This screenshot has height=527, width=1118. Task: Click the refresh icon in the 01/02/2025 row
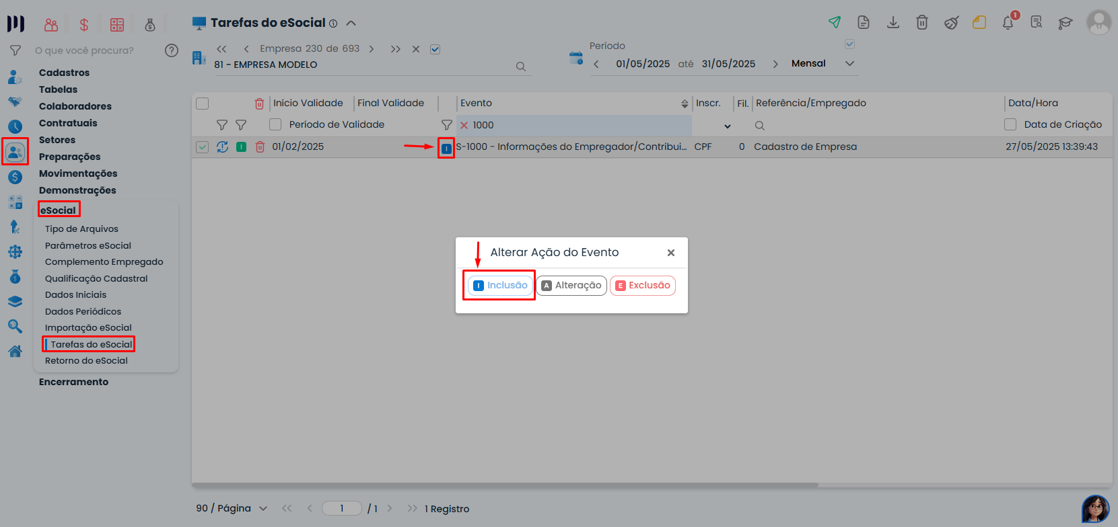coord(222,147)
